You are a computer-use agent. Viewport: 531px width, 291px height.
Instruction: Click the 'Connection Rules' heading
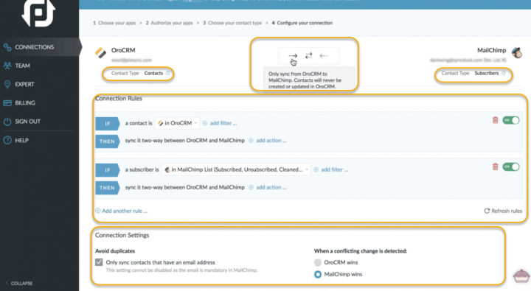119,99
